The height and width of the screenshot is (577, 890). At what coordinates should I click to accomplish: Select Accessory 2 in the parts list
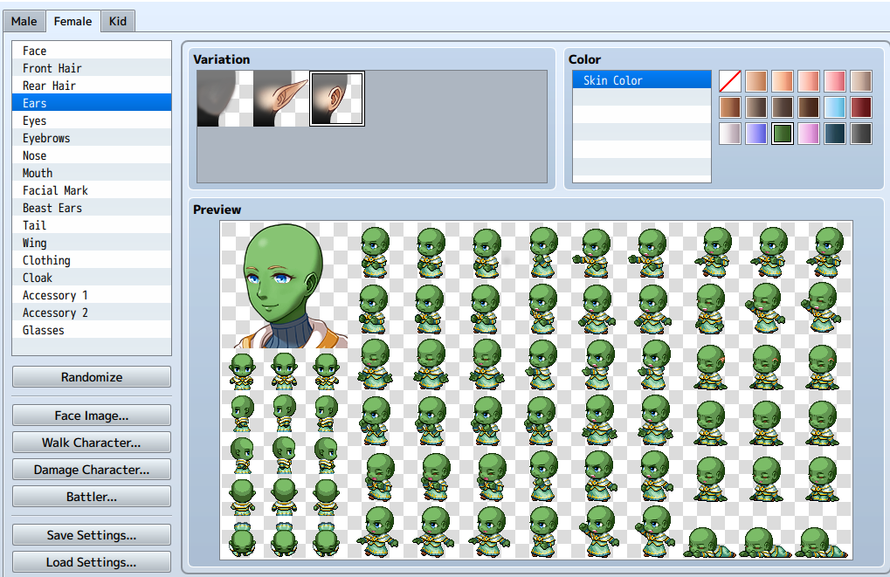pos(92,313)
